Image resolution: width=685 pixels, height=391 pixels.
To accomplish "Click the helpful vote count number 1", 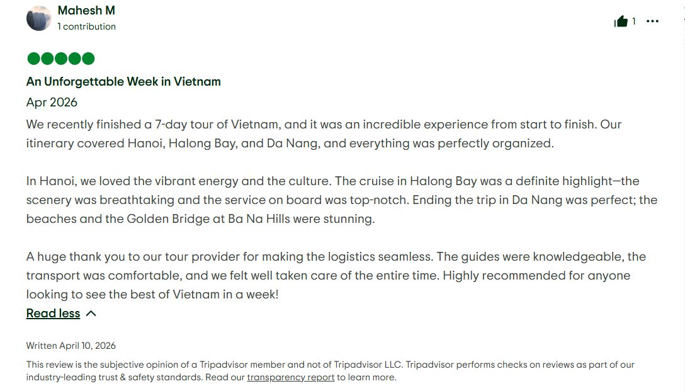I will click(x=633, y=21).
